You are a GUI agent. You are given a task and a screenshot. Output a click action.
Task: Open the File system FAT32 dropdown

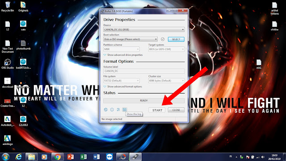click(122, 80)
